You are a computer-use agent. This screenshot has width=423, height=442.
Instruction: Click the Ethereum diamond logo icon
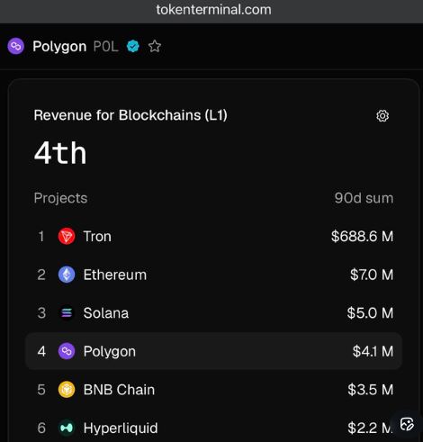67,275
